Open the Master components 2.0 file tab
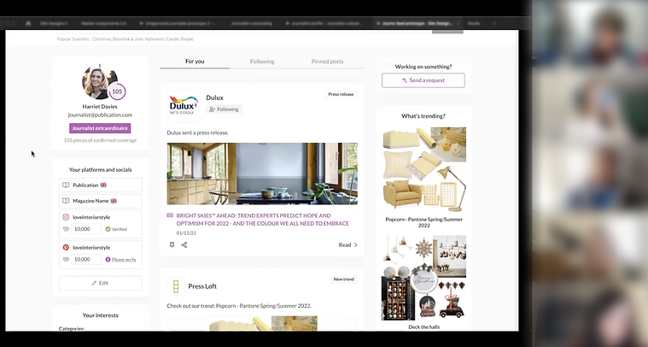The width and height of the screenshot is (648, 347). tap(103, 24)
